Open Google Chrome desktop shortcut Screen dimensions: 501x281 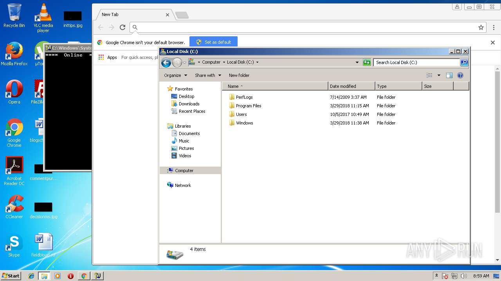pos(14,133)
